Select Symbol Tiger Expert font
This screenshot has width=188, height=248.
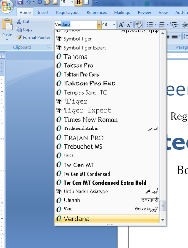tap(107, 48)
